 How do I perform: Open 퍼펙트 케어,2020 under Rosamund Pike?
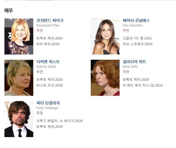click(49, 38)
